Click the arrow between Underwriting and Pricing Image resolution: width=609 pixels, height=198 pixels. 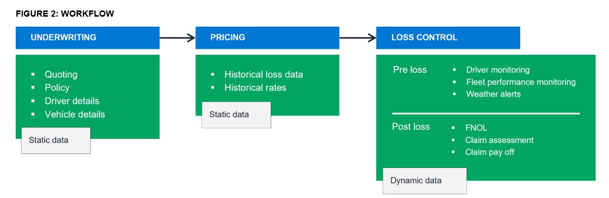point(177,38)
